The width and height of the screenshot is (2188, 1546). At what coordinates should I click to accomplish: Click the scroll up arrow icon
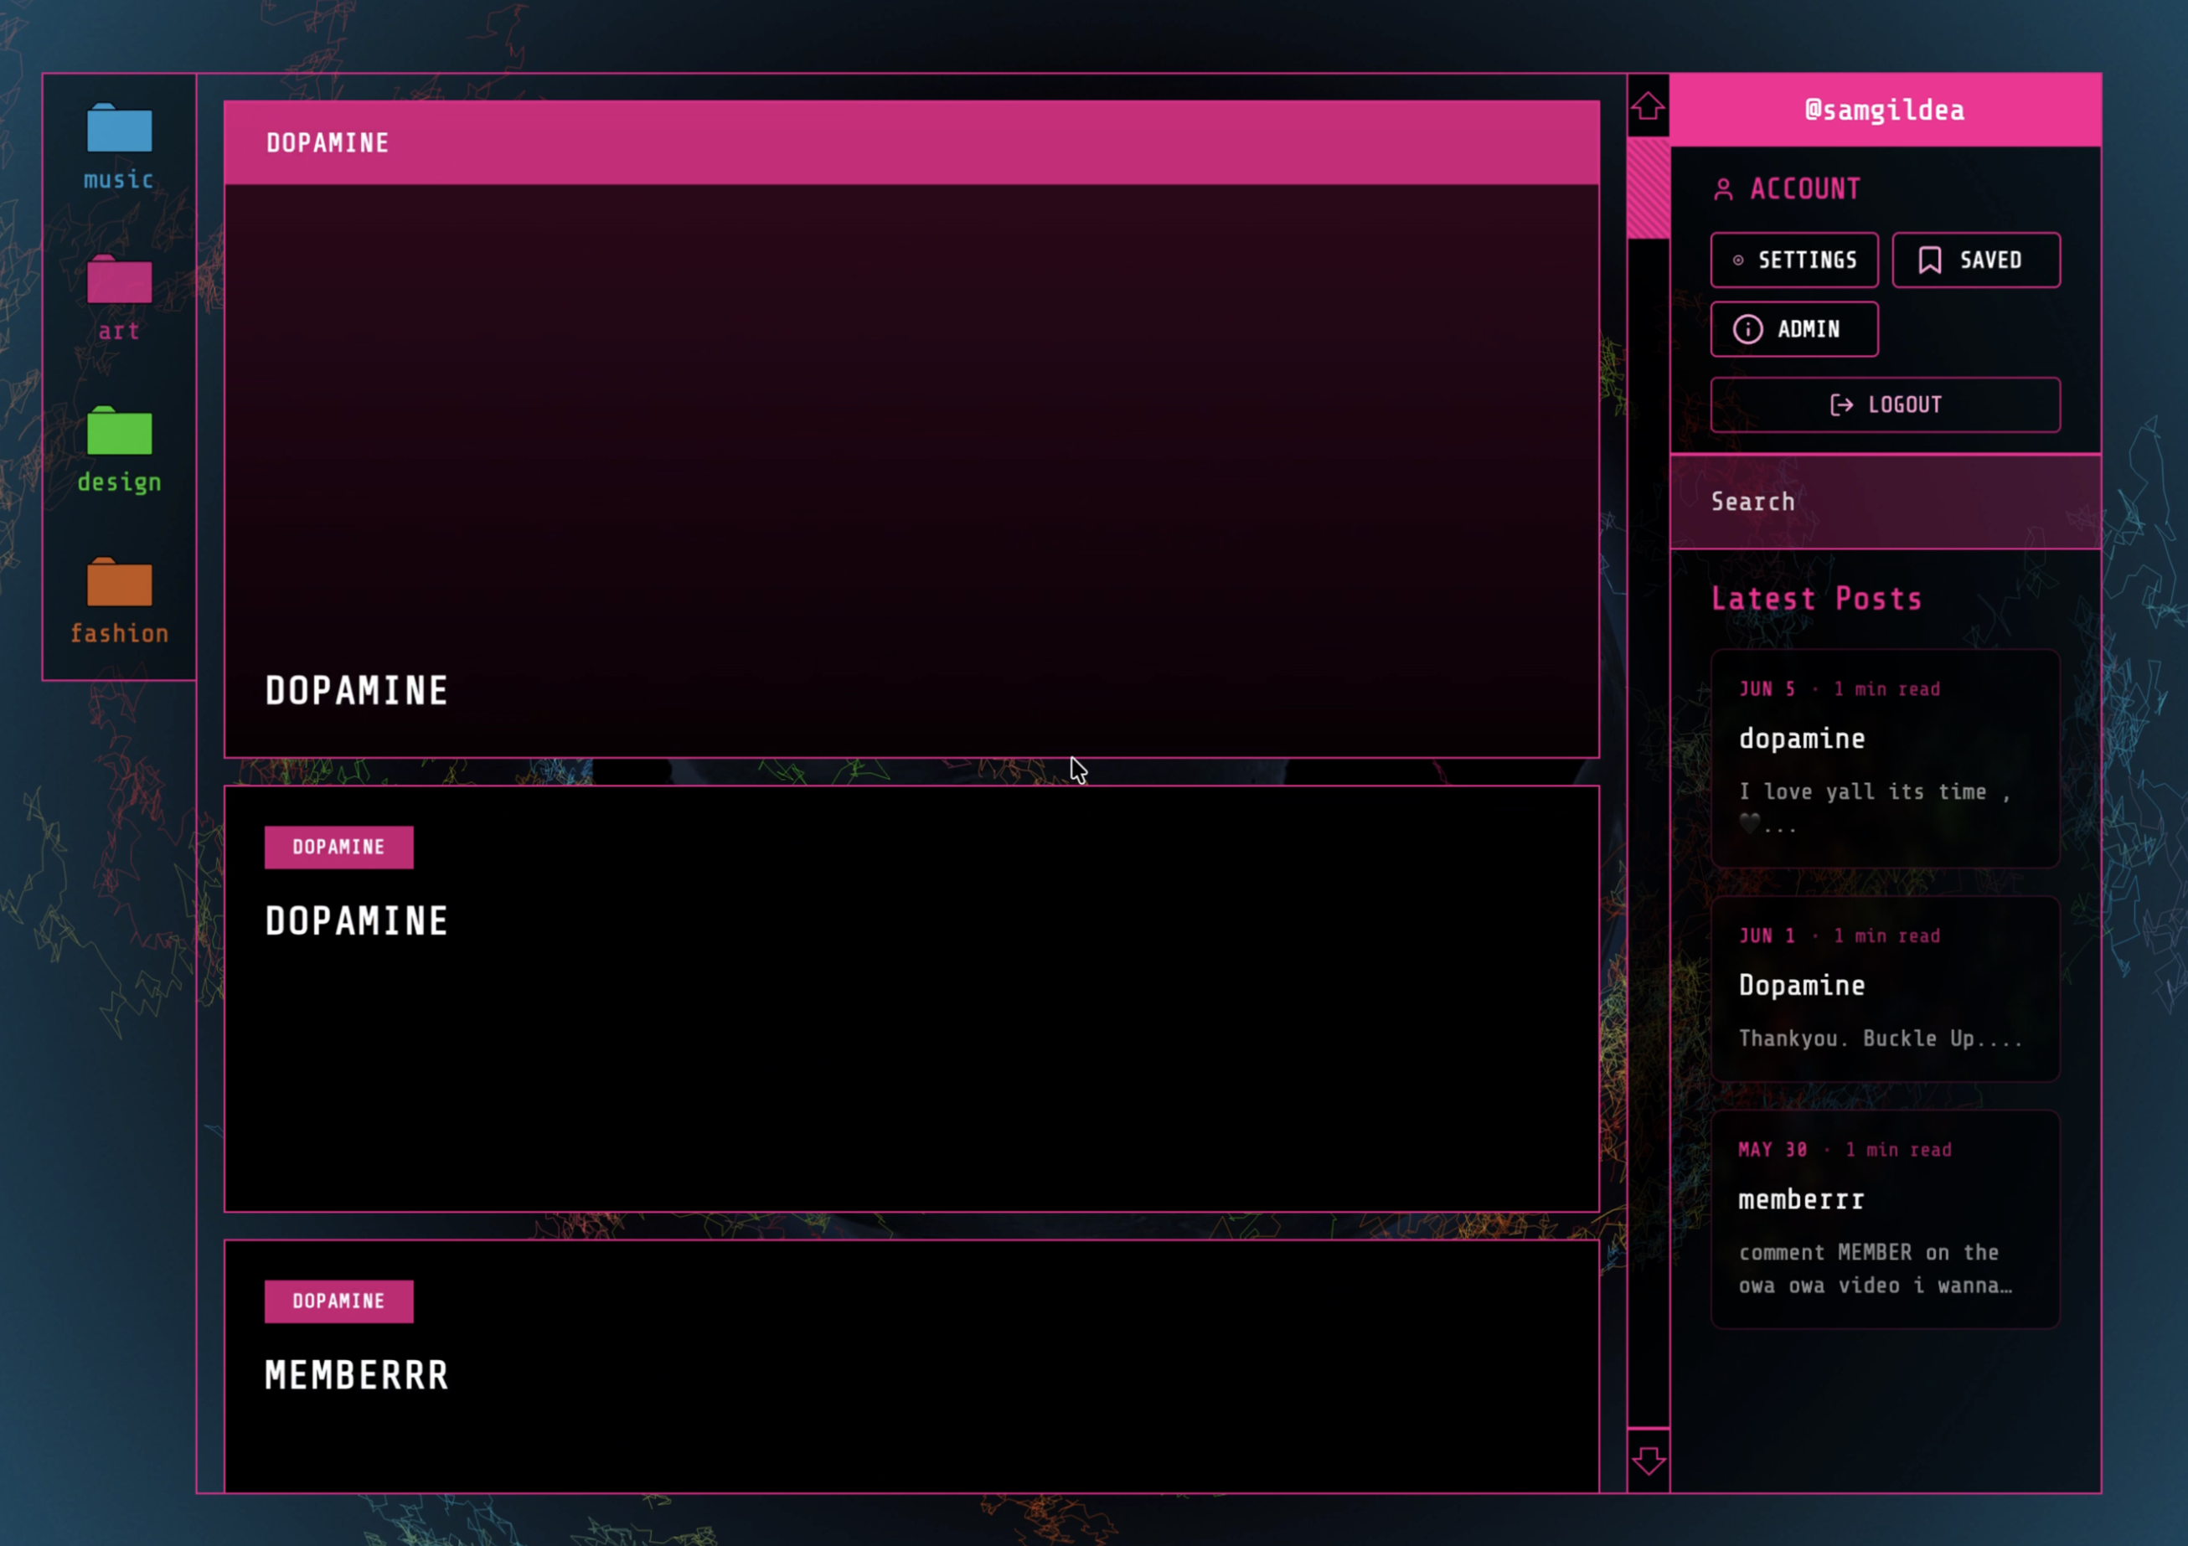click(x=1648, y=106)
